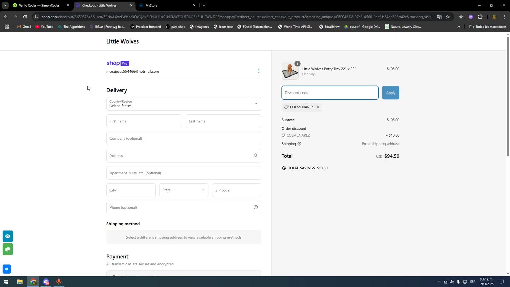This screenshot has height=287, width=510.
Task: Switch to the MyStore tab
Action: tap(167, 5)
